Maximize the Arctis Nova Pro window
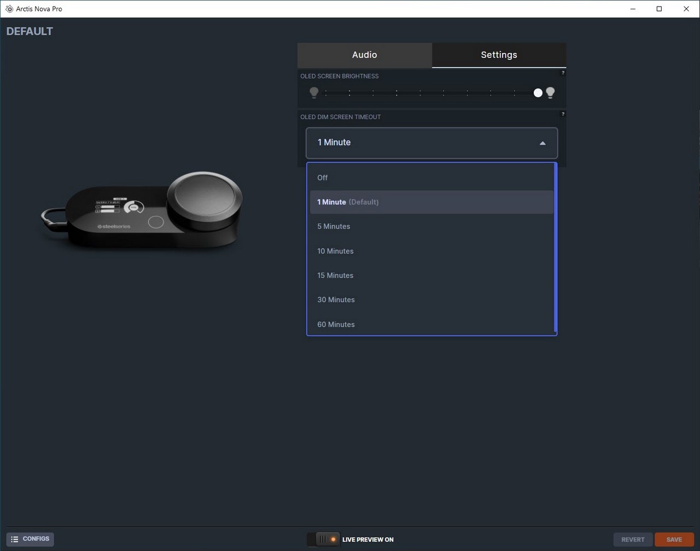The height and width of the screenshot is (551, 700). click(x=659, y=9)
